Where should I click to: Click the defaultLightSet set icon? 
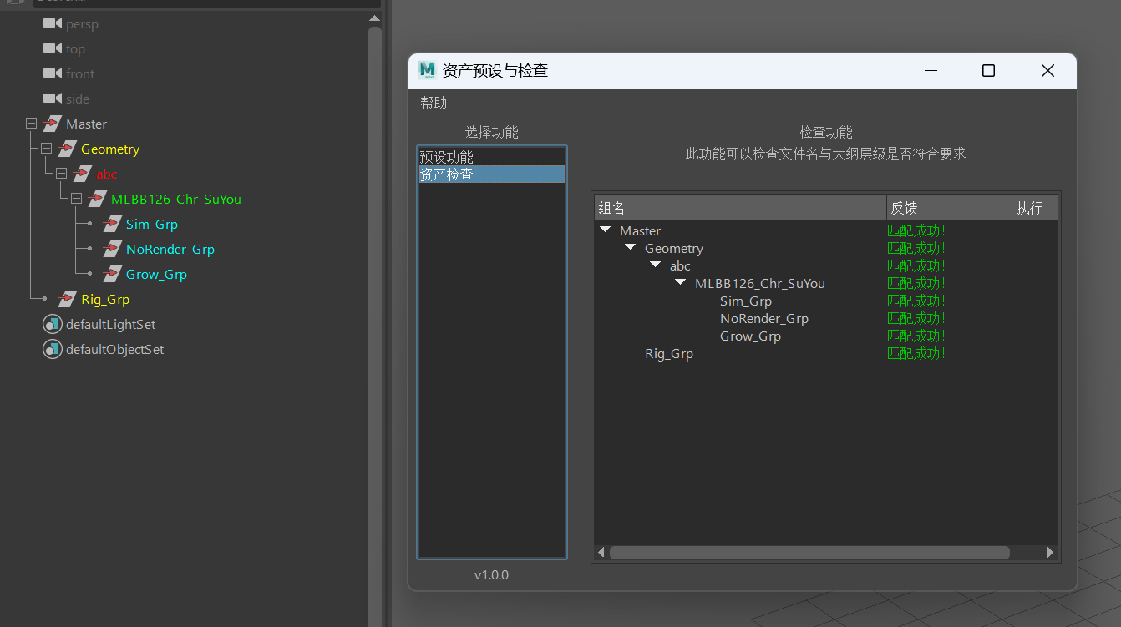[x=53, y=324]
